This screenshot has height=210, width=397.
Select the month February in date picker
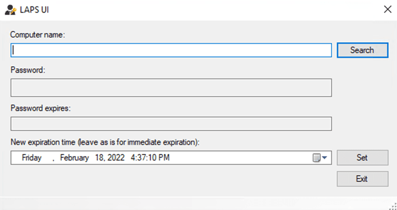point(74,157)
